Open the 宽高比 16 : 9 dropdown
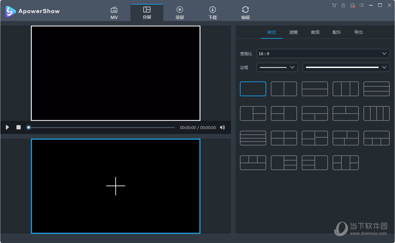 coord(323,54)
